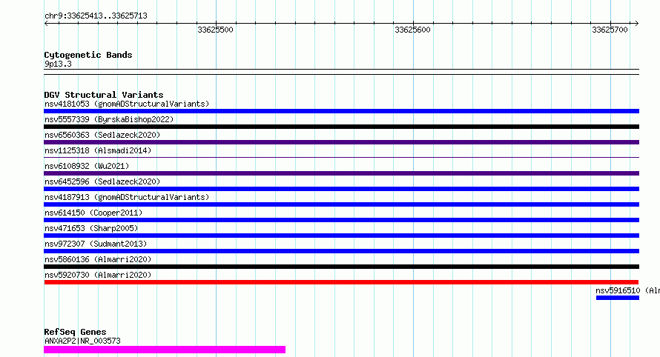Screen dimensions: 660x357
Task: Open variant nsv5557339 ByrskaBishop2022 label
Action: point(109,119)
